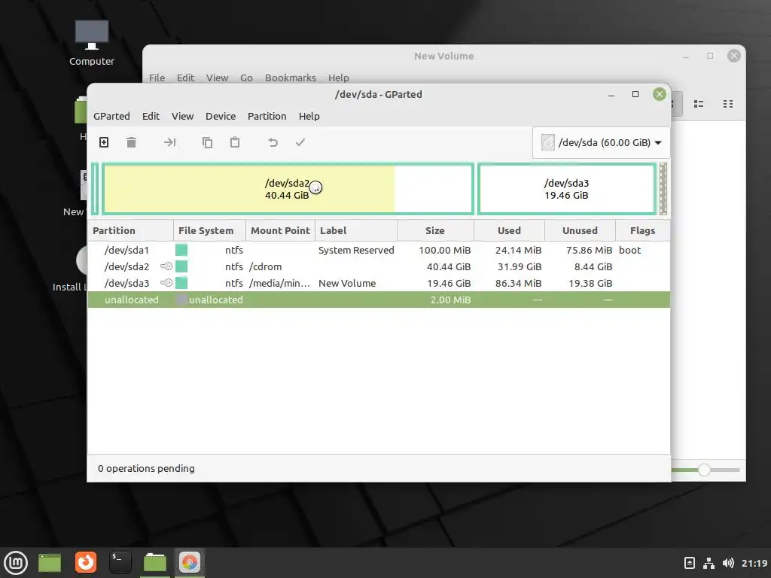Screen dimensions: 771x578
Task: Open the /dev/sda (60.00 GiB) device selector
Action: [x=601, y=142]
